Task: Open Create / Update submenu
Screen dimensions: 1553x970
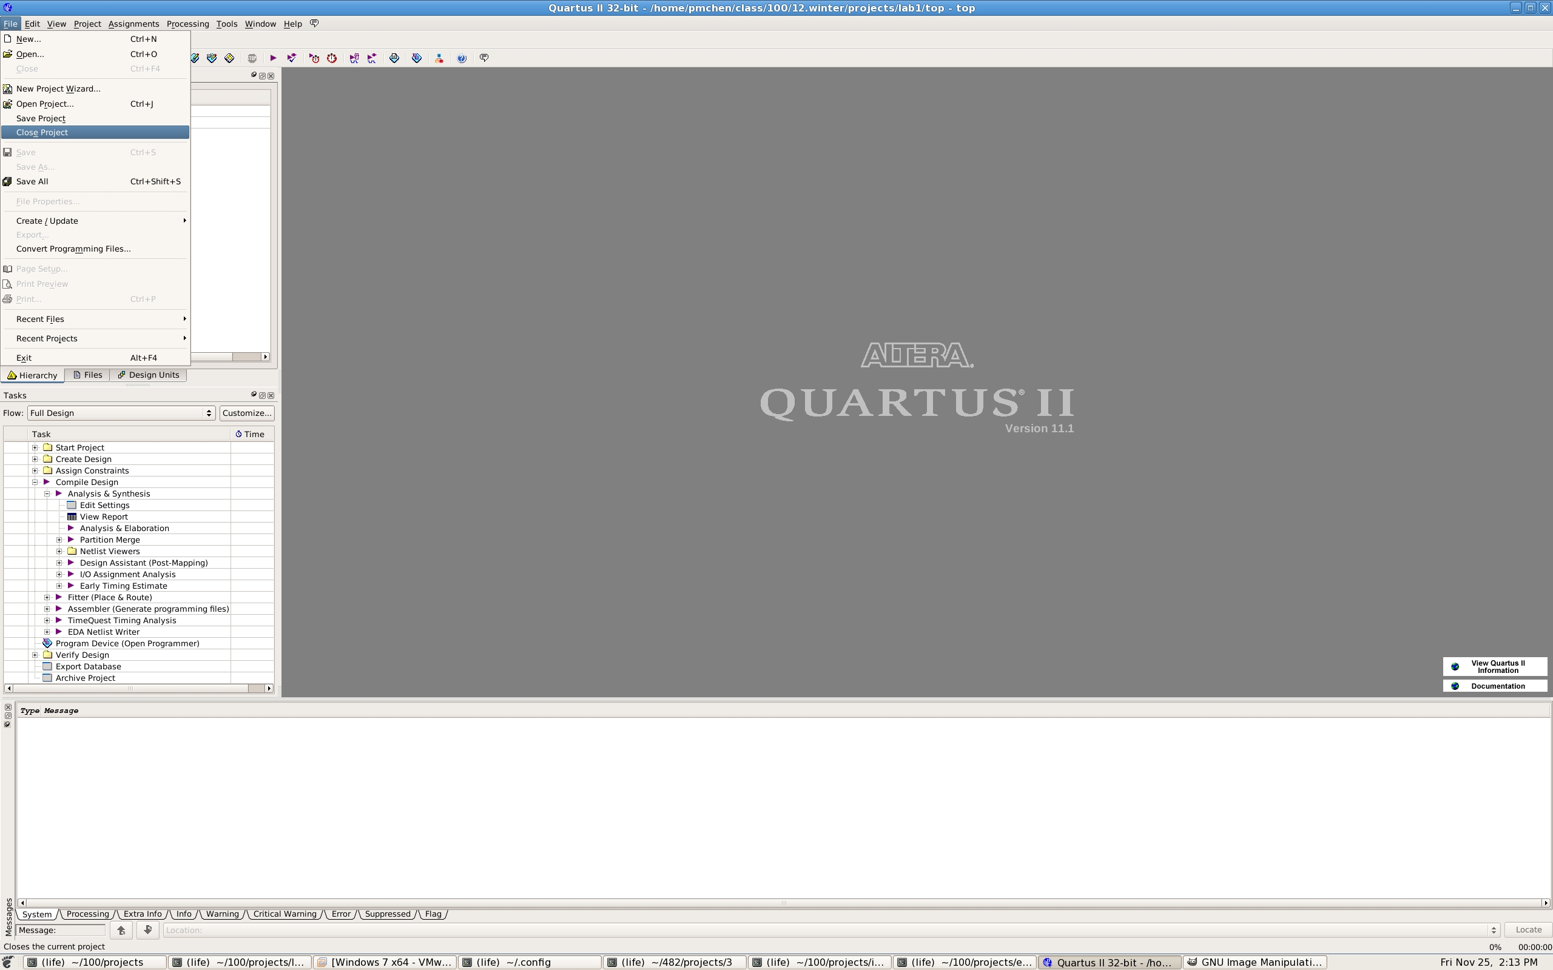Action: coord(95,221)
